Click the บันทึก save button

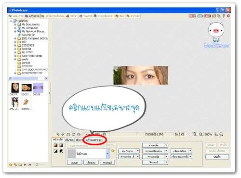pos(217,157)
